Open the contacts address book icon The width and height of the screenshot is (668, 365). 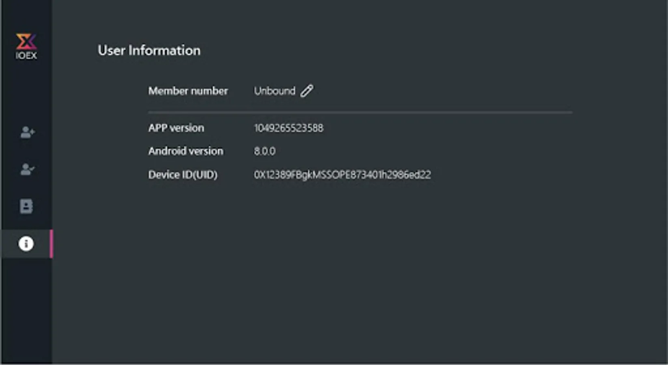[x=26, y=206]
